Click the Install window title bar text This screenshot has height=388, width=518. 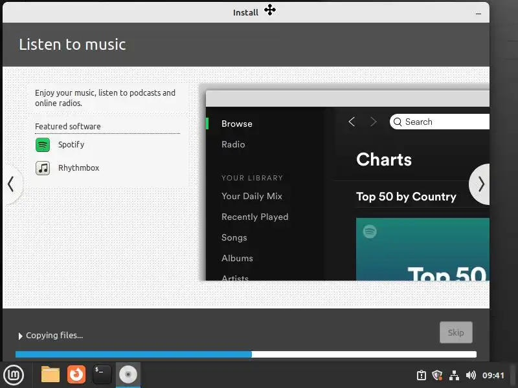pyautogui.click(x=245, y=12)
